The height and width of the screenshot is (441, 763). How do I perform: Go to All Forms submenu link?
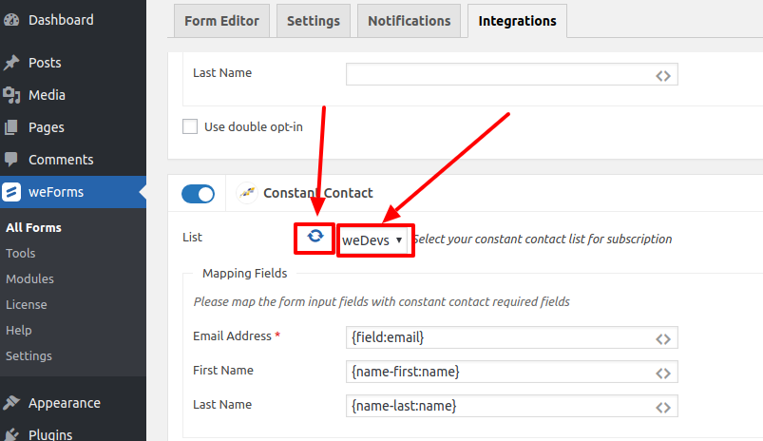pyautogui.click(x=33, y=227)
